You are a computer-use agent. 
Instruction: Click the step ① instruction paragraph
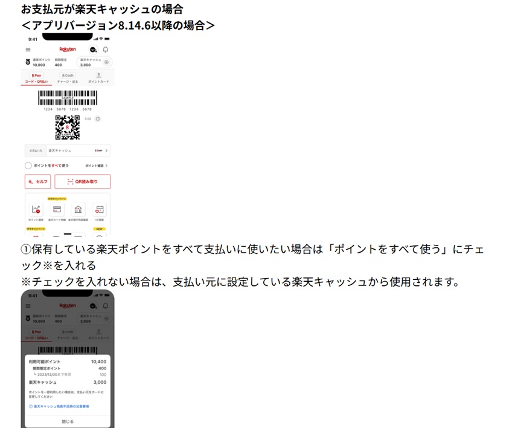[252, 258]
